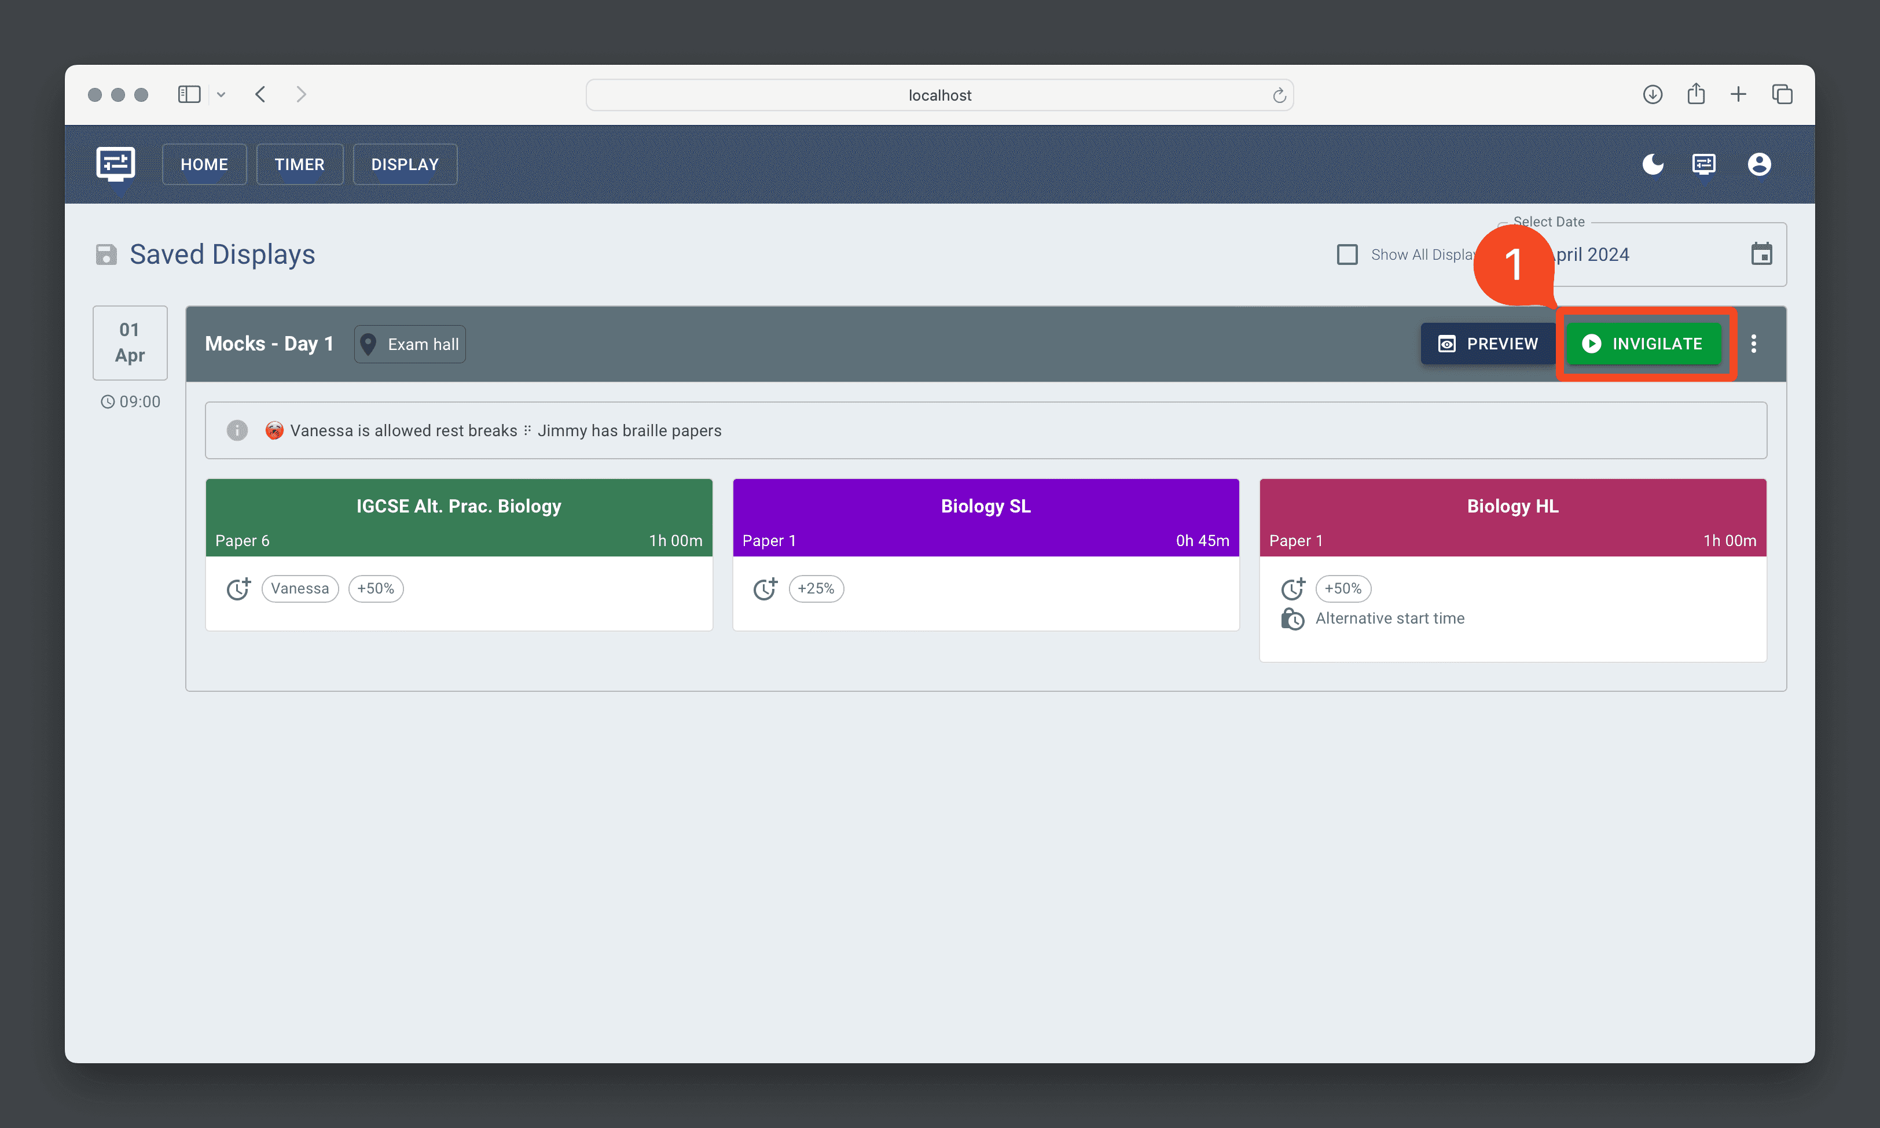Screen dimensions: 1880x1128
Task: Click the calendar icon in Select Date
Action: click(1761, 254)
